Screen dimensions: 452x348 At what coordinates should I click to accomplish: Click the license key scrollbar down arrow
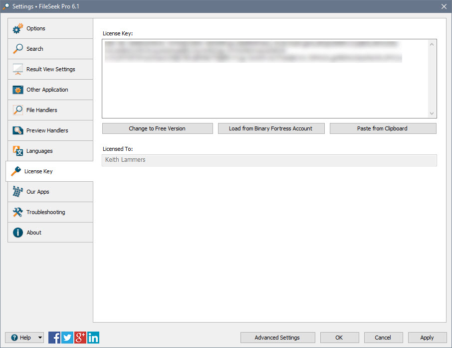pos(432,114)
